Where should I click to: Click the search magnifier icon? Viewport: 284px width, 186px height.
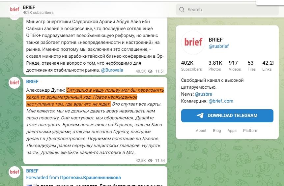click(x=182, y=10)
